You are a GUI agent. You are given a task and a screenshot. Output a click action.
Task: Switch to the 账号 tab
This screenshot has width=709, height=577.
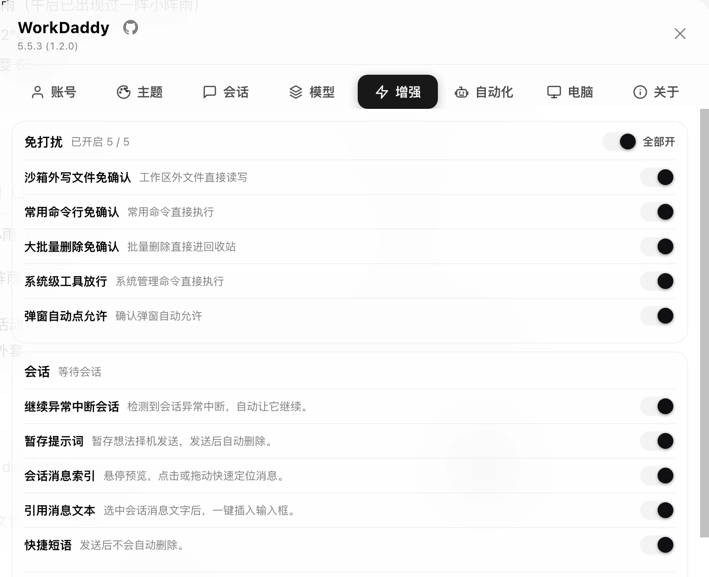click(x=54, y=92)
